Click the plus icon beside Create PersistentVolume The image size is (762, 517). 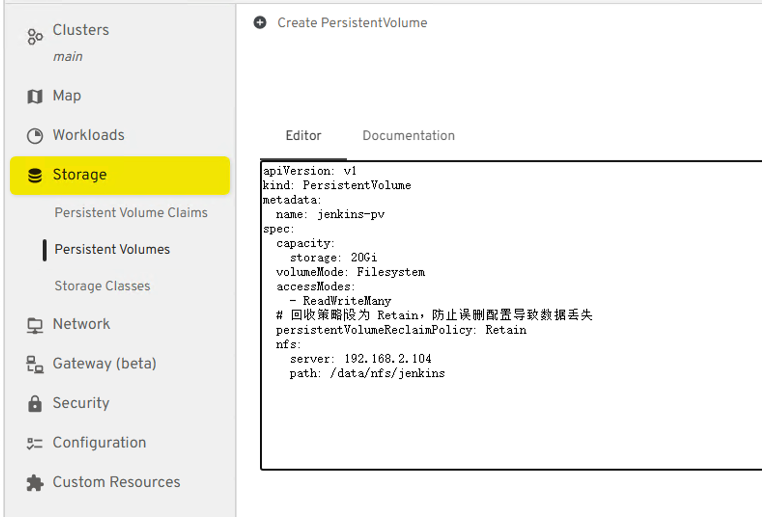click(x=260, y=23)
